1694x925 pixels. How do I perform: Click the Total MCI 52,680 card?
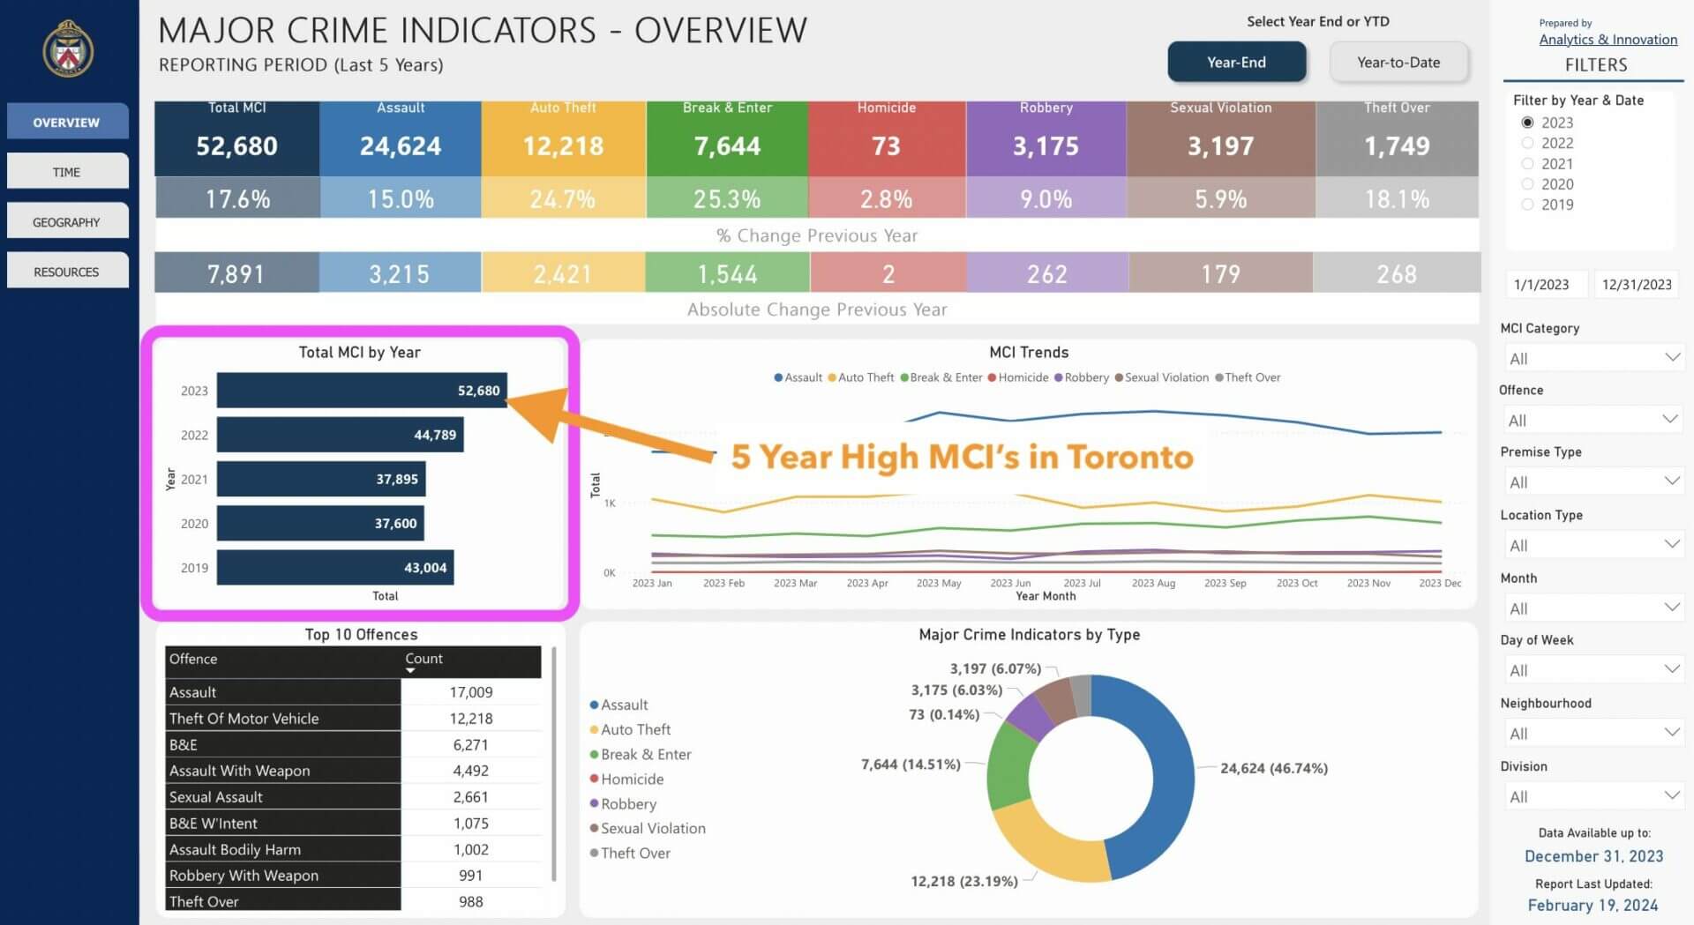pos(236,138)
